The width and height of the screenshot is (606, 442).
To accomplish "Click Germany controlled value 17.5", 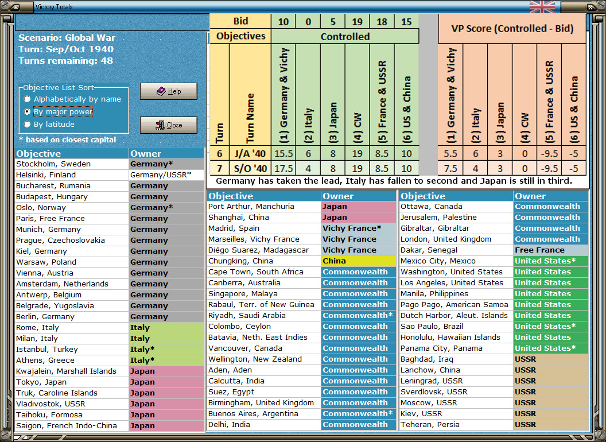I will click(283, 169).
